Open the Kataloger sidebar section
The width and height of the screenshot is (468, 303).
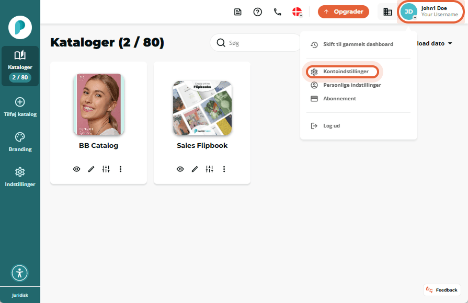[20, 66]
